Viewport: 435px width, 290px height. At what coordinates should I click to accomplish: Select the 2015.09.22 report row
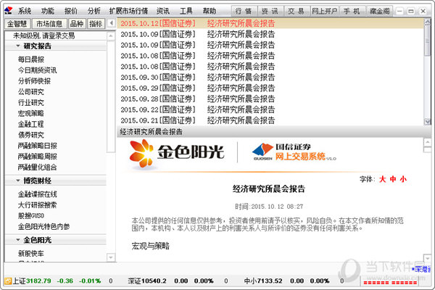tap(270, 109)
